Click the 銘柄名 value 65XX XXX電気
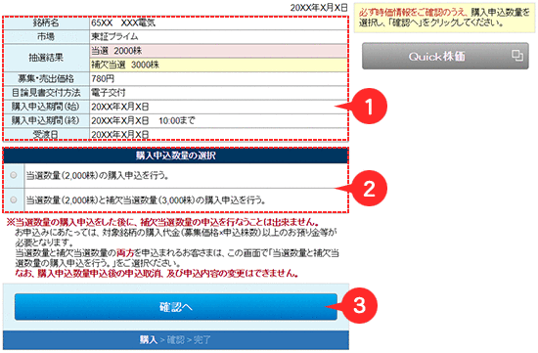The height and width of the screenshot is (353, 538). [123, 23]
